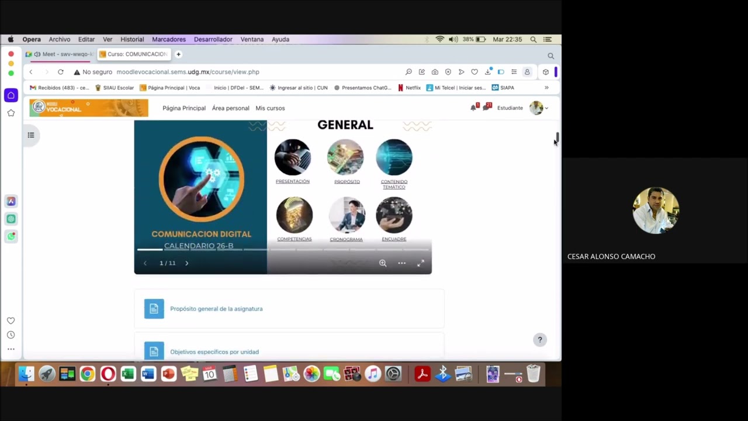Reload the current page
748x421 pixels.
pos(60,72)
